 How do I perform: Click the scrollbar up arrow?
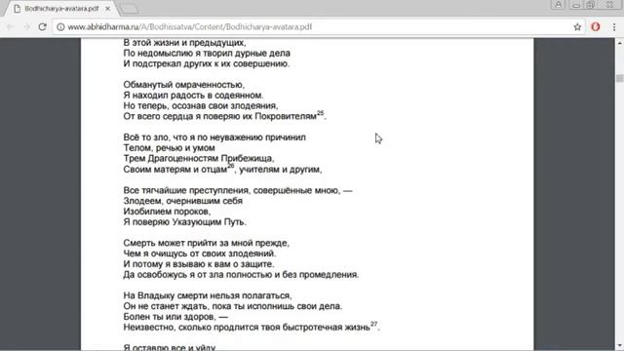(620, 42)
